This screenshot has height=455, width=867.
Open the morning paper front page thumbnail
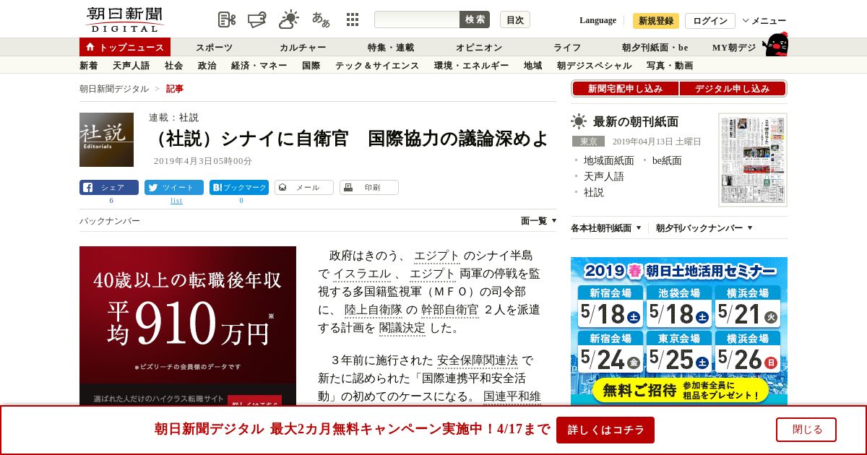point(753,160)
